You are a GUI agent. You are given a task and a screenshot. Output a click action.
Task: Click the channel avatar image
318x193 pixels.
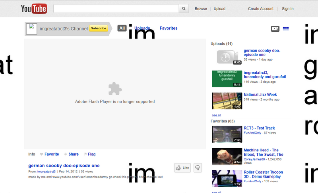(31, 29)
